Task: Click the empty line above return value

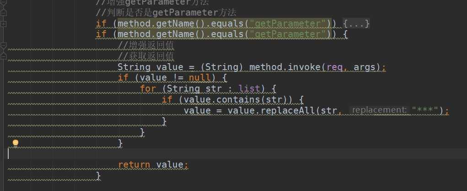Action: coord(229,154)
